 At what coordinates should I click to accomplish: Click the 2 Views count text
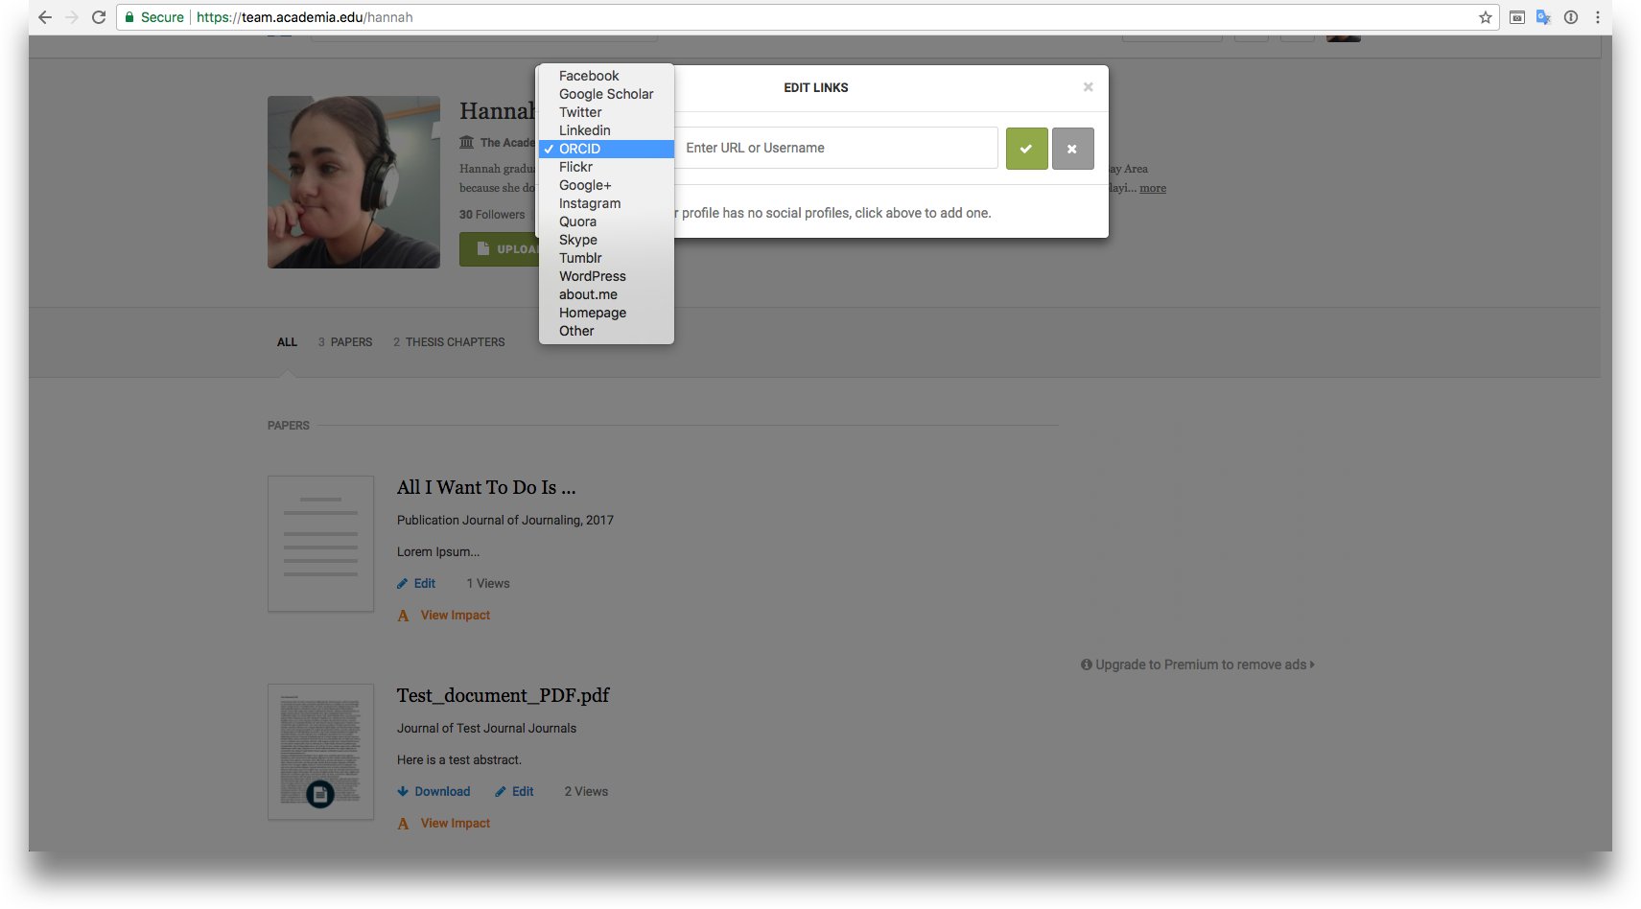point(586,791)
